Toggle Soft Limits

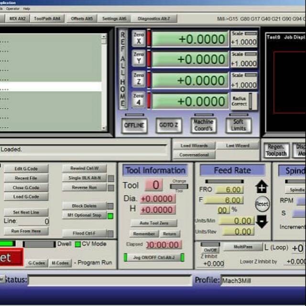point(238,125)
